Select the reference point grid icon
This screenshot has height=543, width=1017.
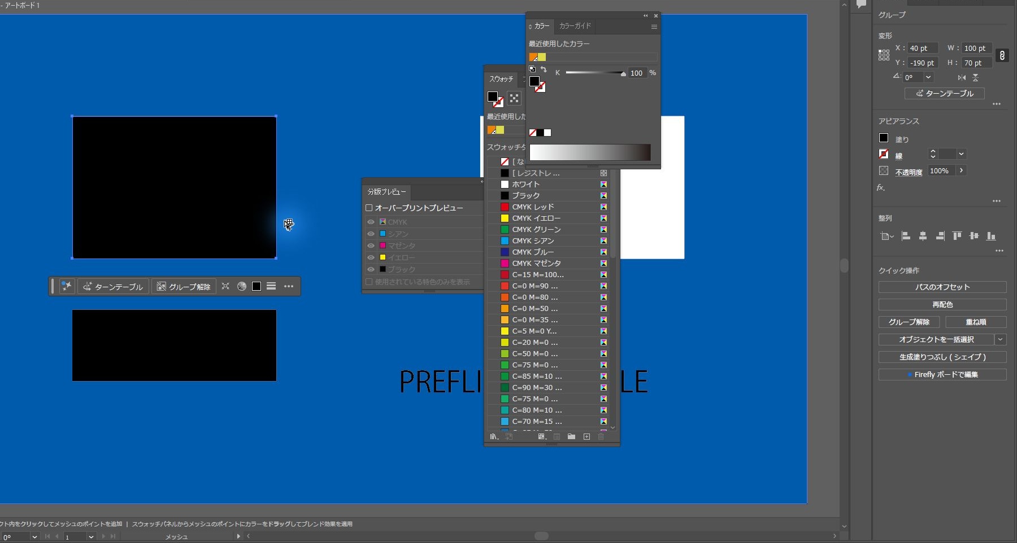884,55
